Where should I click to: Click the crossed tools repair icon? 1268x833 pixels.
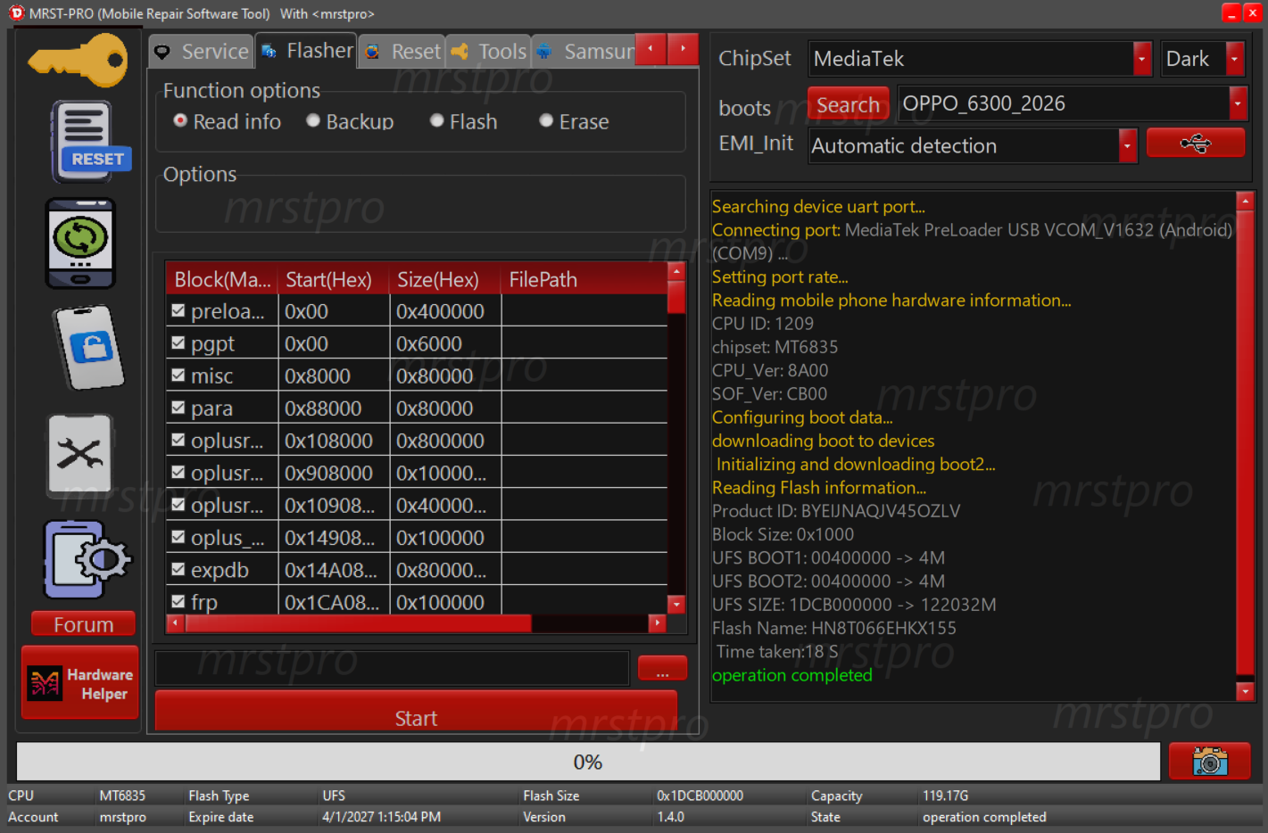pos(80,454)
